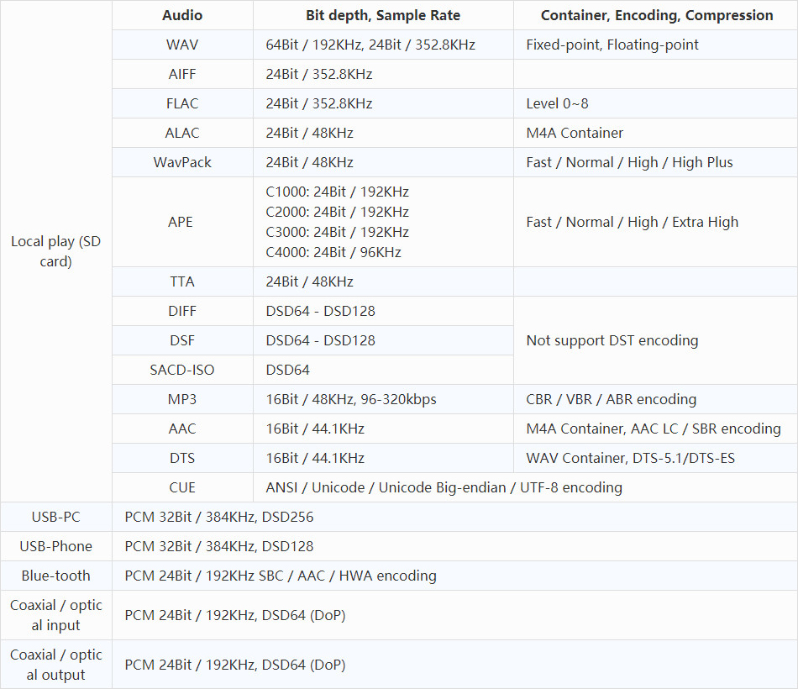Select the CUE encoding description
The image size is (798, 689).
pos(444,487)
